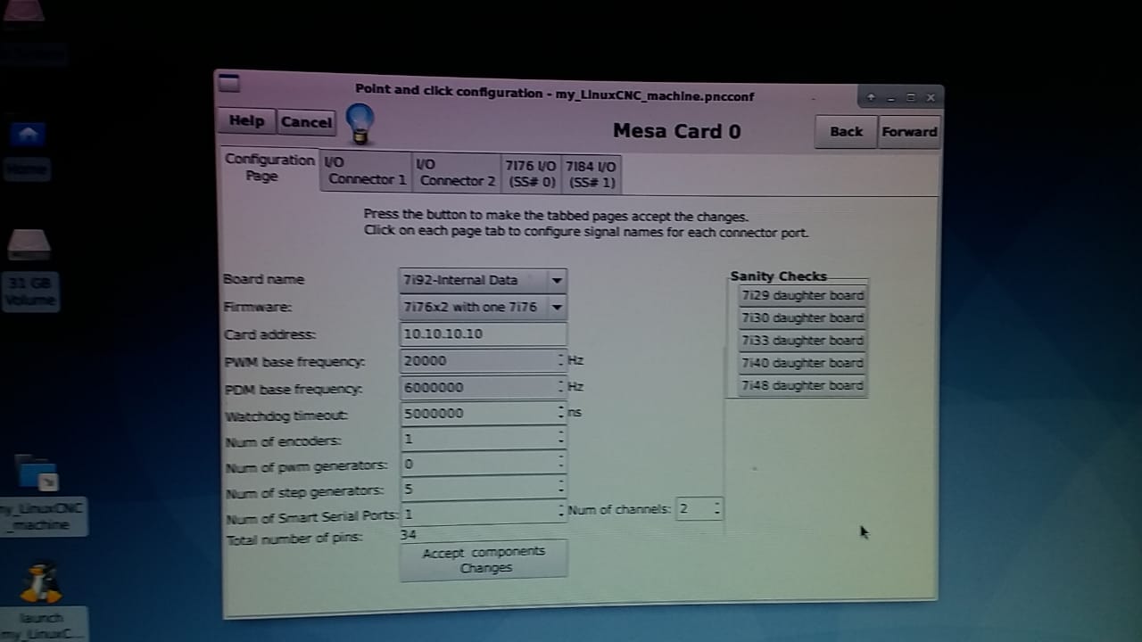The height and width of the screenshot is (642, 1142).
Task: Adjust Watchdog timeout stepper arrows
Action: tap(561, 413)
